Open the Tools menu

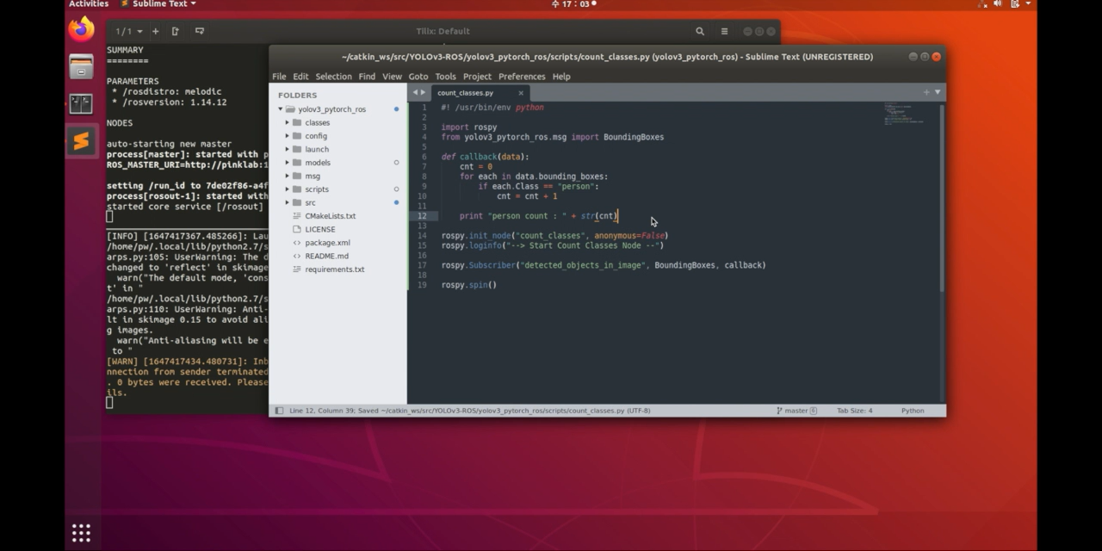(x=445, y=77)
